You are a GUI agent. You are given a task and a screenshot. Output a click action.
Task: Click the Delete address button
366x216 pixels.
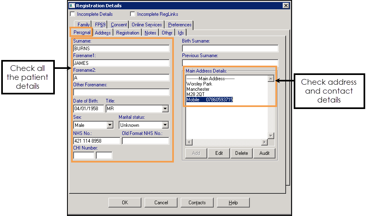241,153
